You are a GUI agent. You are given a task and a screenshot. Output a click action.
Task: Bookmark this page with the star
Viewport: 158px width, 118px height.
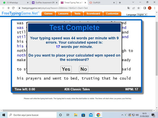pyautogui.click(x=139, y=8)
